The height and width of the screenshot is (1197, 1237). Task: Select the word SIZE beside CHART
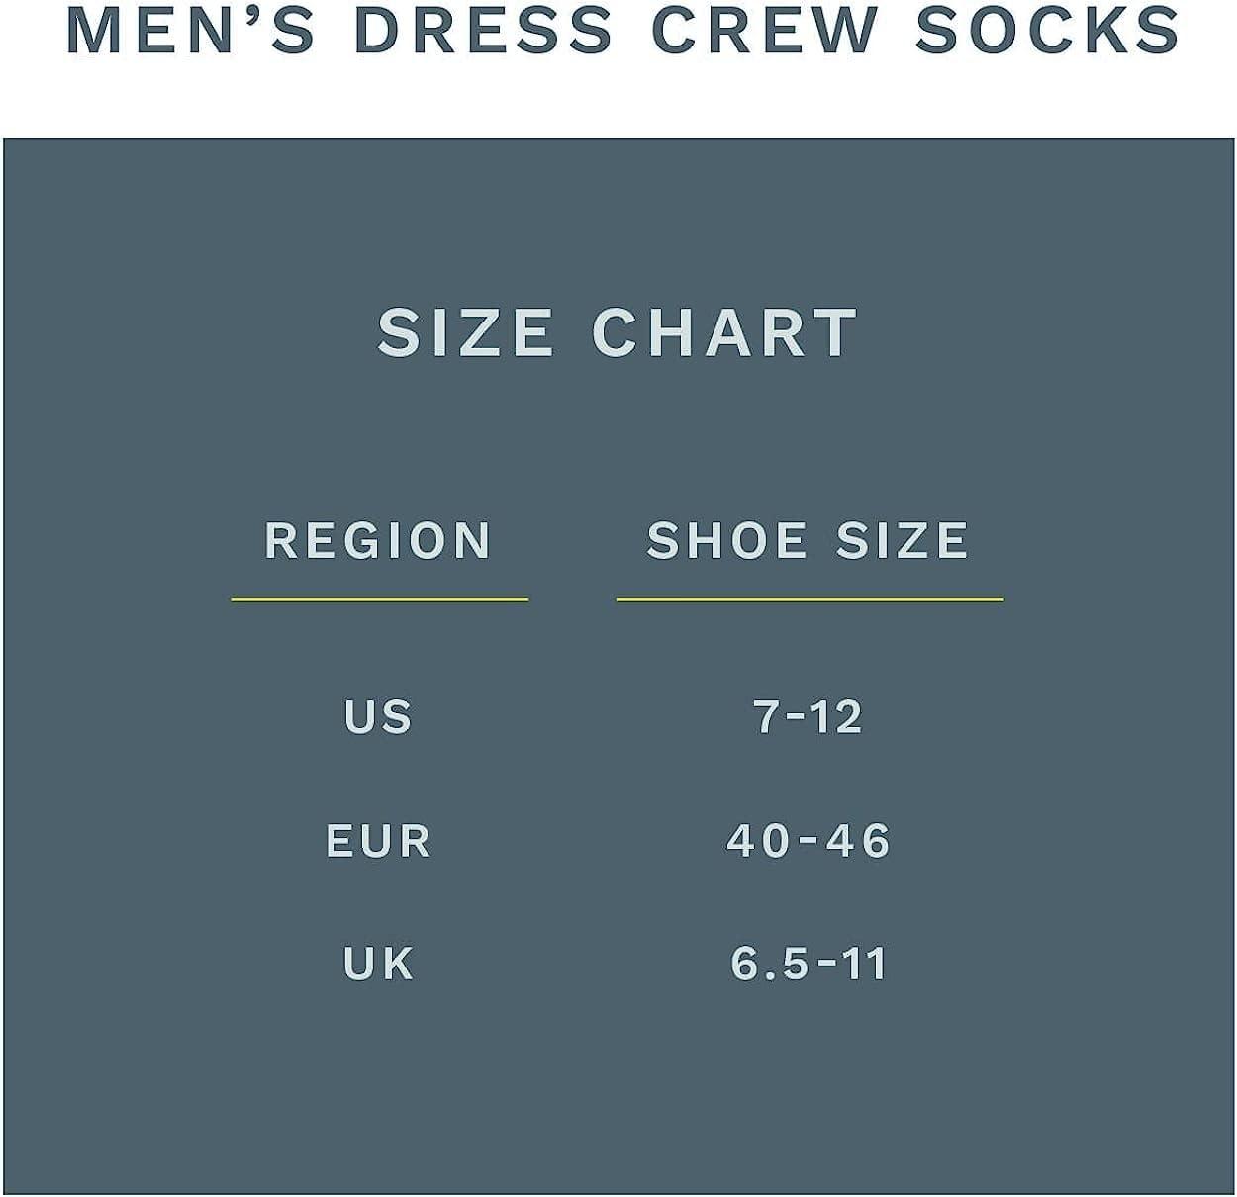(465, 331)
